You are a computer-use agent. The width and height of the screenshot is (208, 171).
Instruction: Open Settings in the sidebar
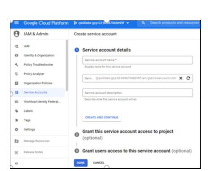pyautogui.click(x=29, y=130)
